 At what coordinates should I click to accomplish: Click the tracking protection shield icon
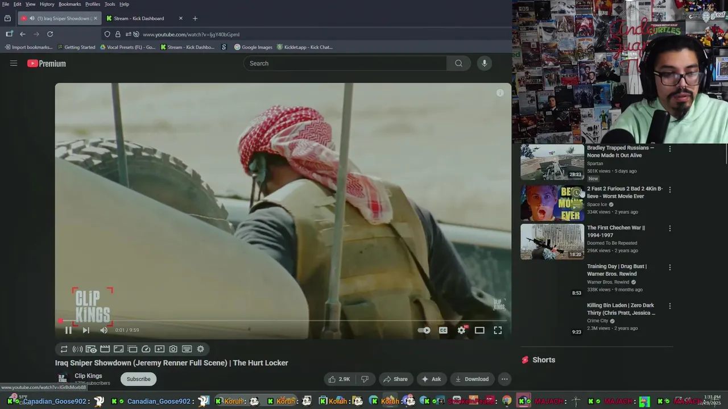[x=107, y=34]
